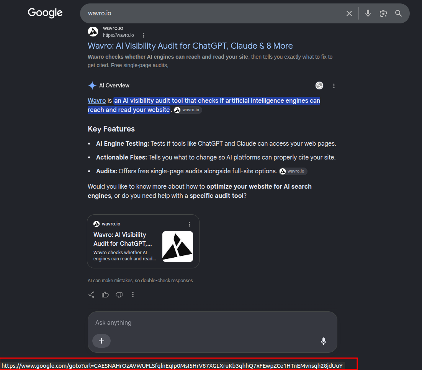Open the AI Overview sources globe icon
Screen dimensions: 422x370
tap(319, 86)
